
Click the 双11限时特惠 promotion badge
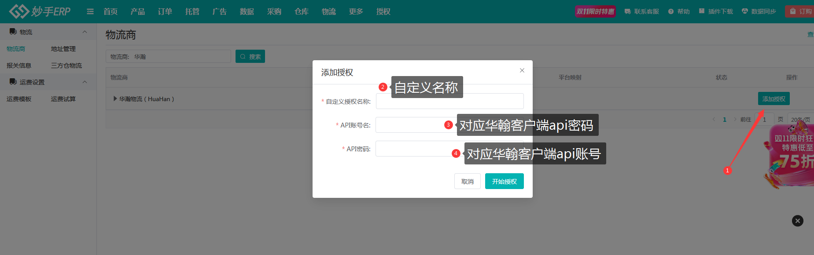(595, 11)
